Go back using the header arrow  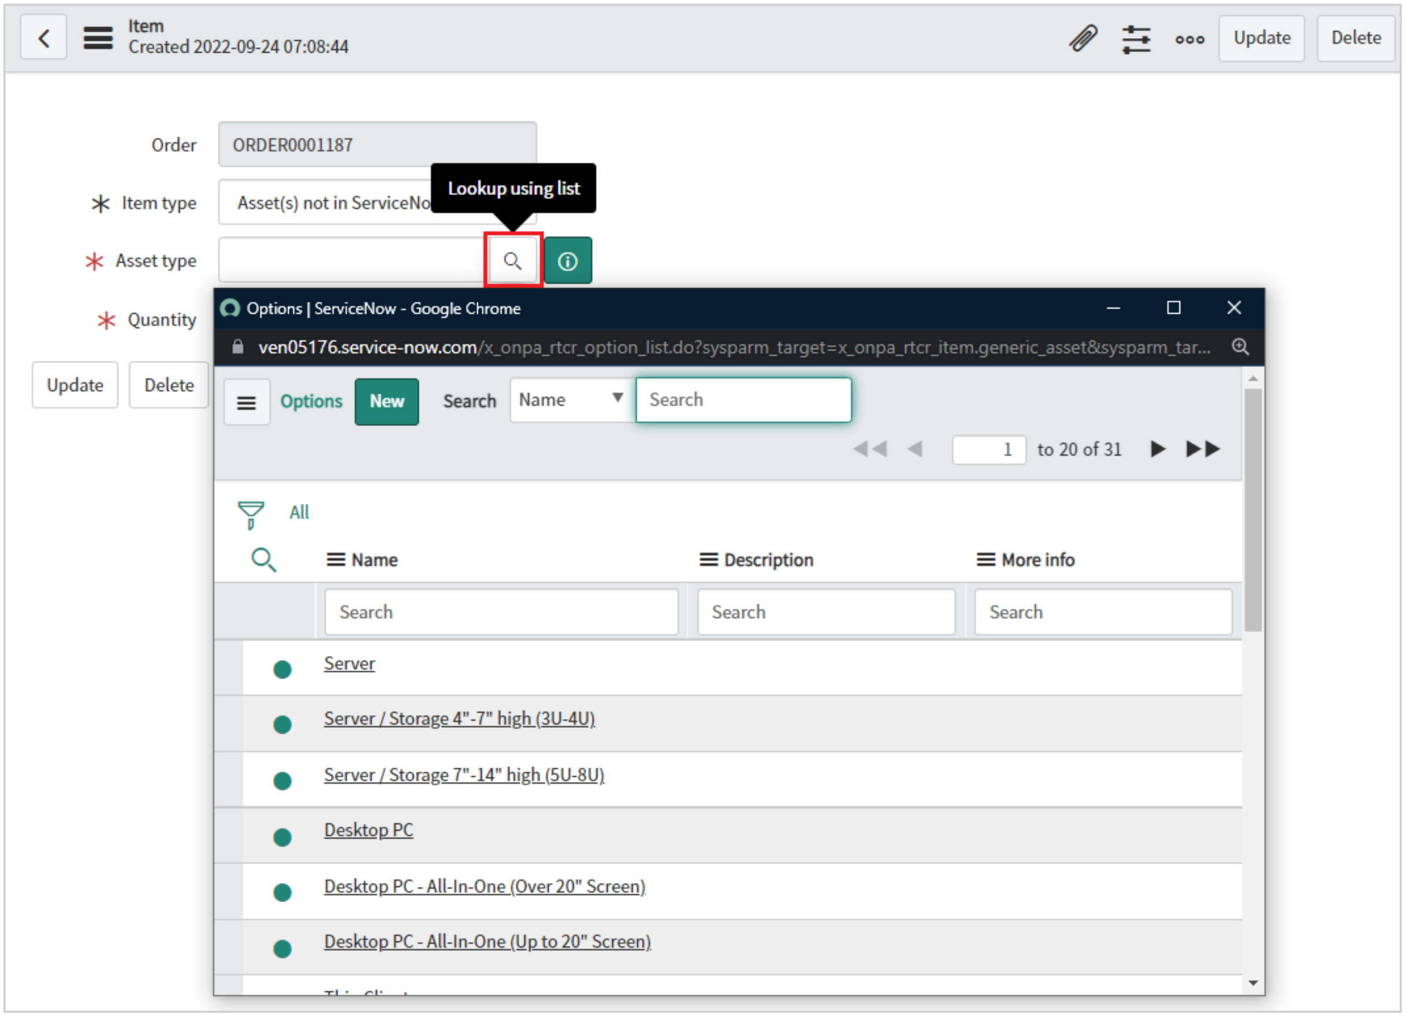43,38
